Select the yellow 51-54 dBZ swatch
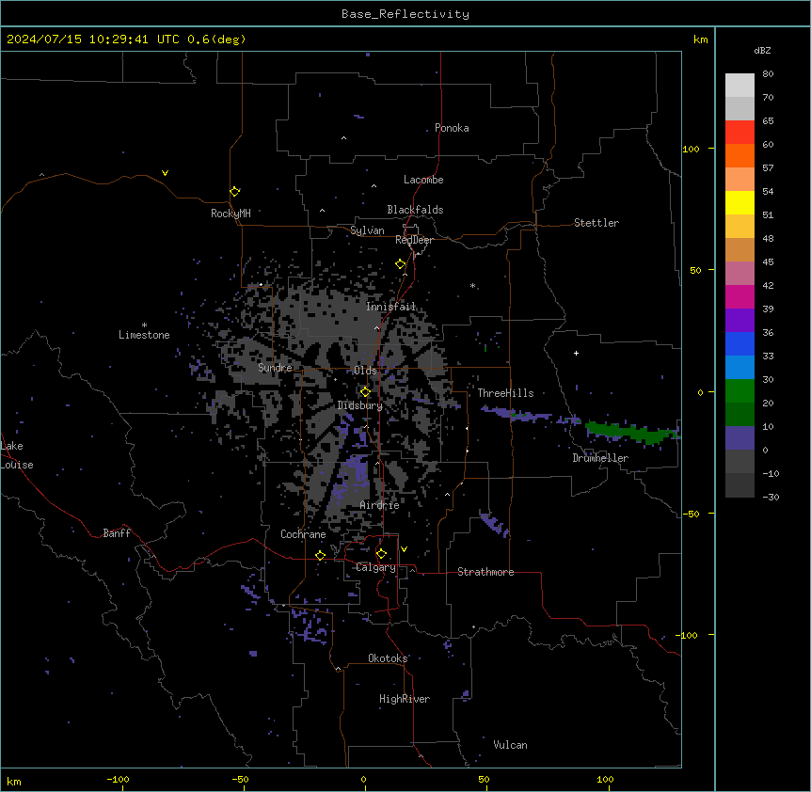Screen dimensions: 811x792 tap(739, 202)
